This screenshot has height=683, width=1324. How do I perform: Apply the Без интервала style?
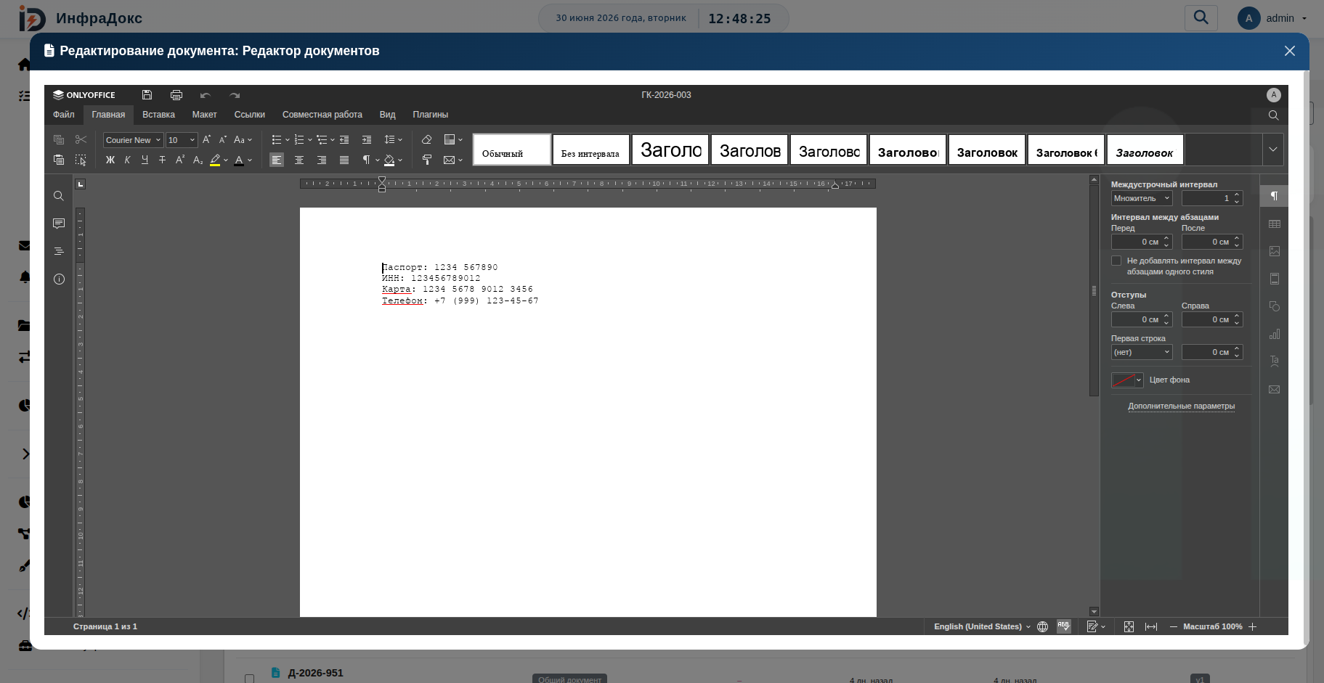pyautogui.click(x=590, y=150)
